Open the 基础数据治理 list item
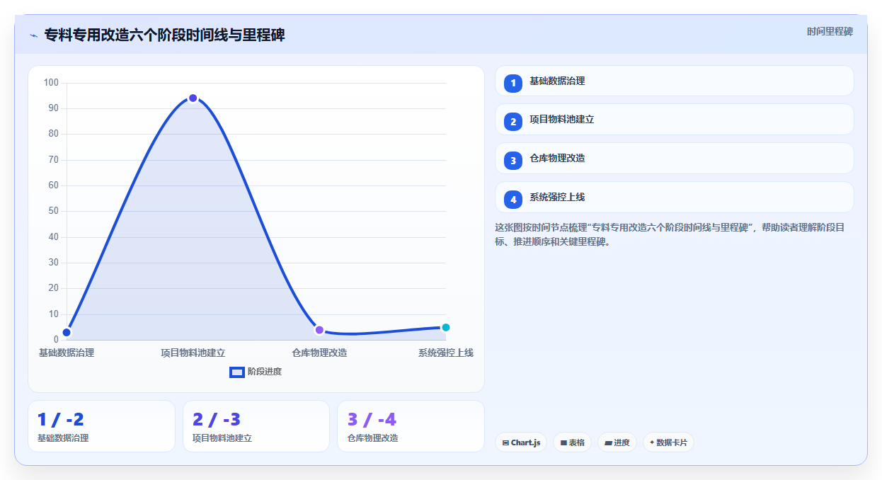This screenshot has height=480, width=882. click(675, 81)
